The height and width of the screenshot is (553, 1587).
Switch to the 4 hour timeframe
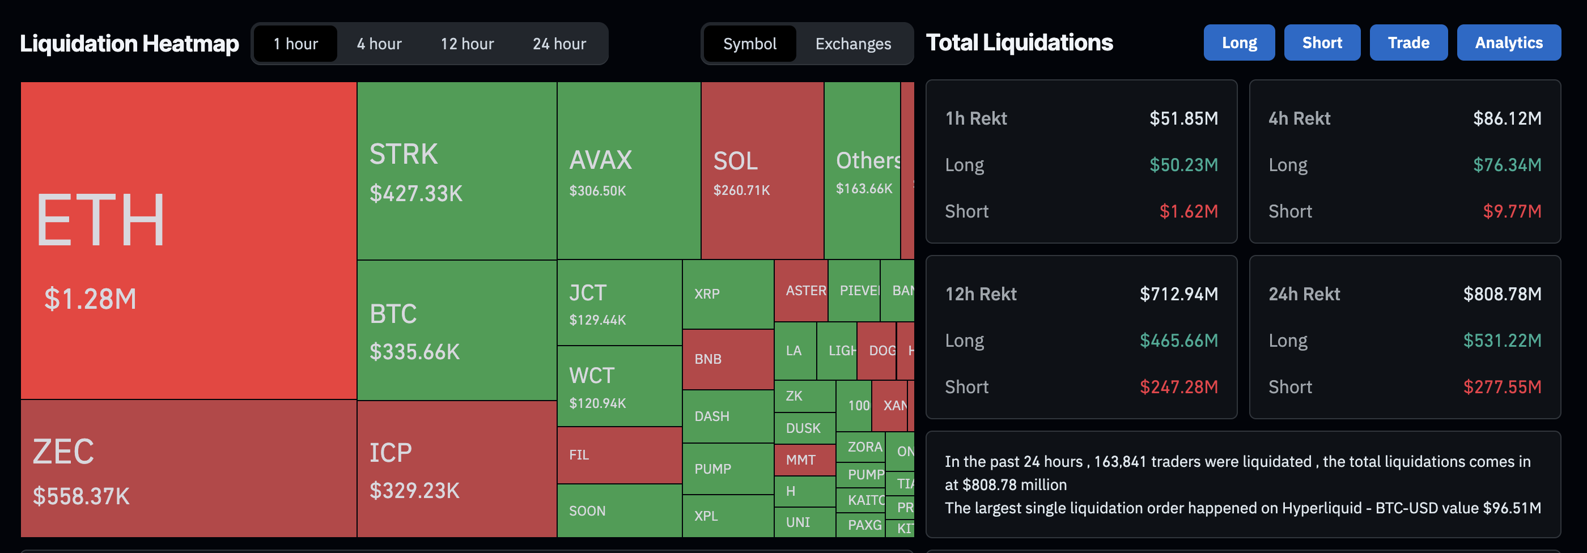click(x=379, y=44)
